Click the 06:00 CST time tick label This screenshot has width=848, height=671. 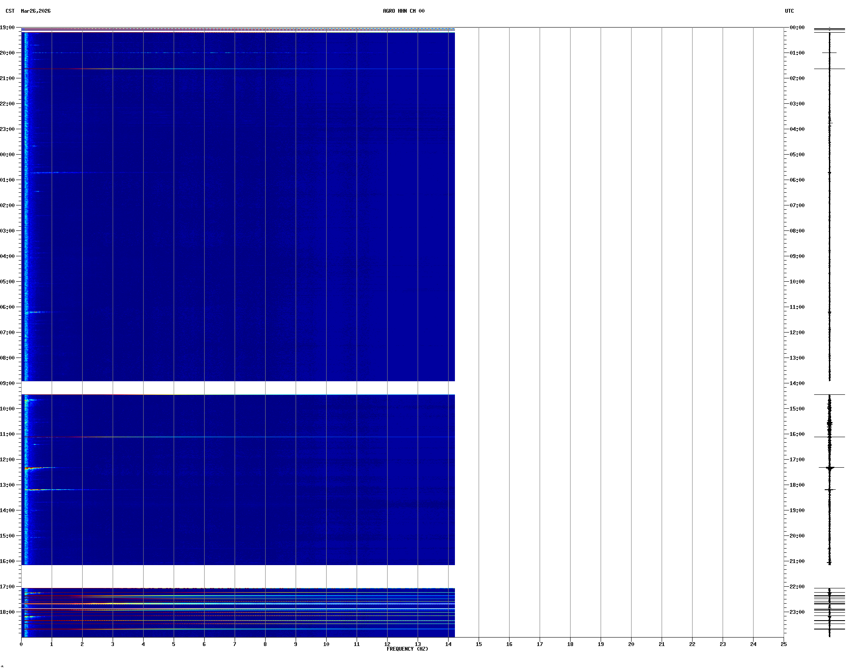(7, 307)
